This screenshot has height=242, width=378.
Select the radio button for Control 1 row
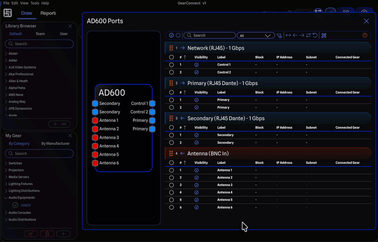coord(172,65)
